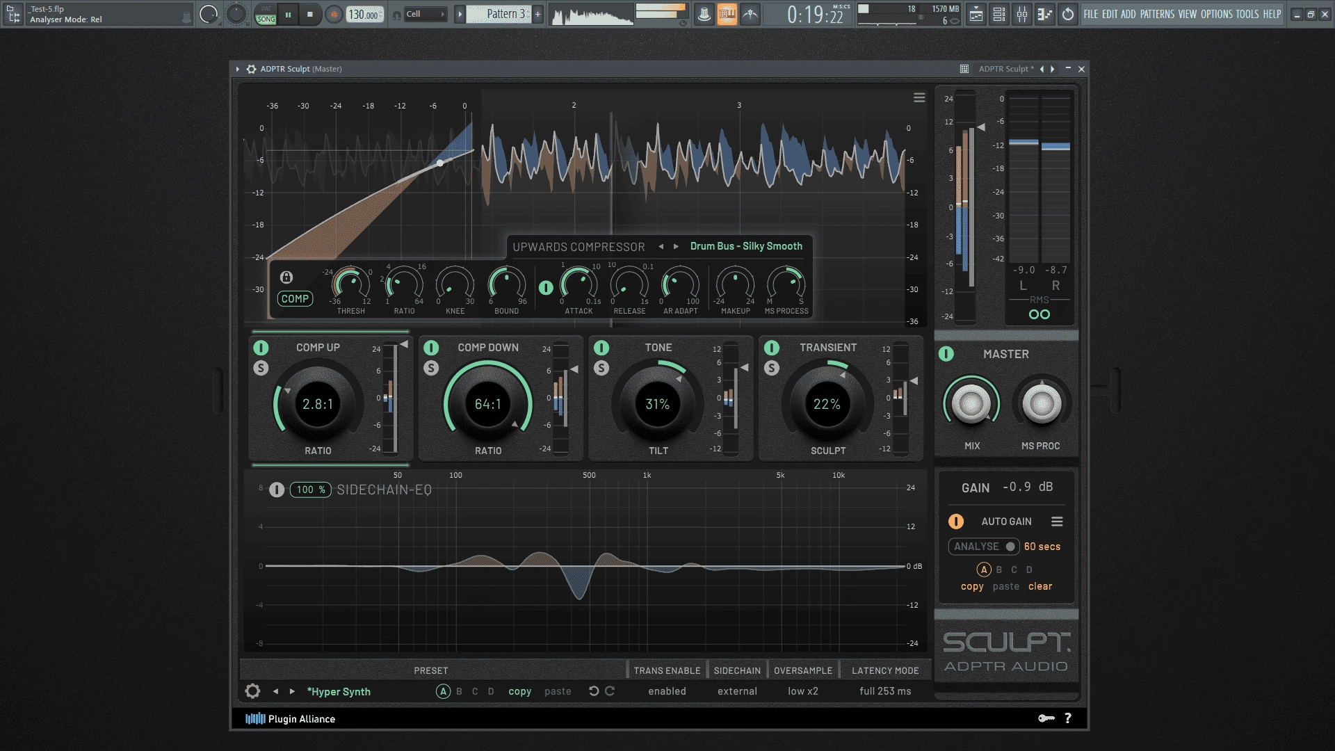Click the COMP lock icon
The image size is (1335, 751).
pos(286,277)
